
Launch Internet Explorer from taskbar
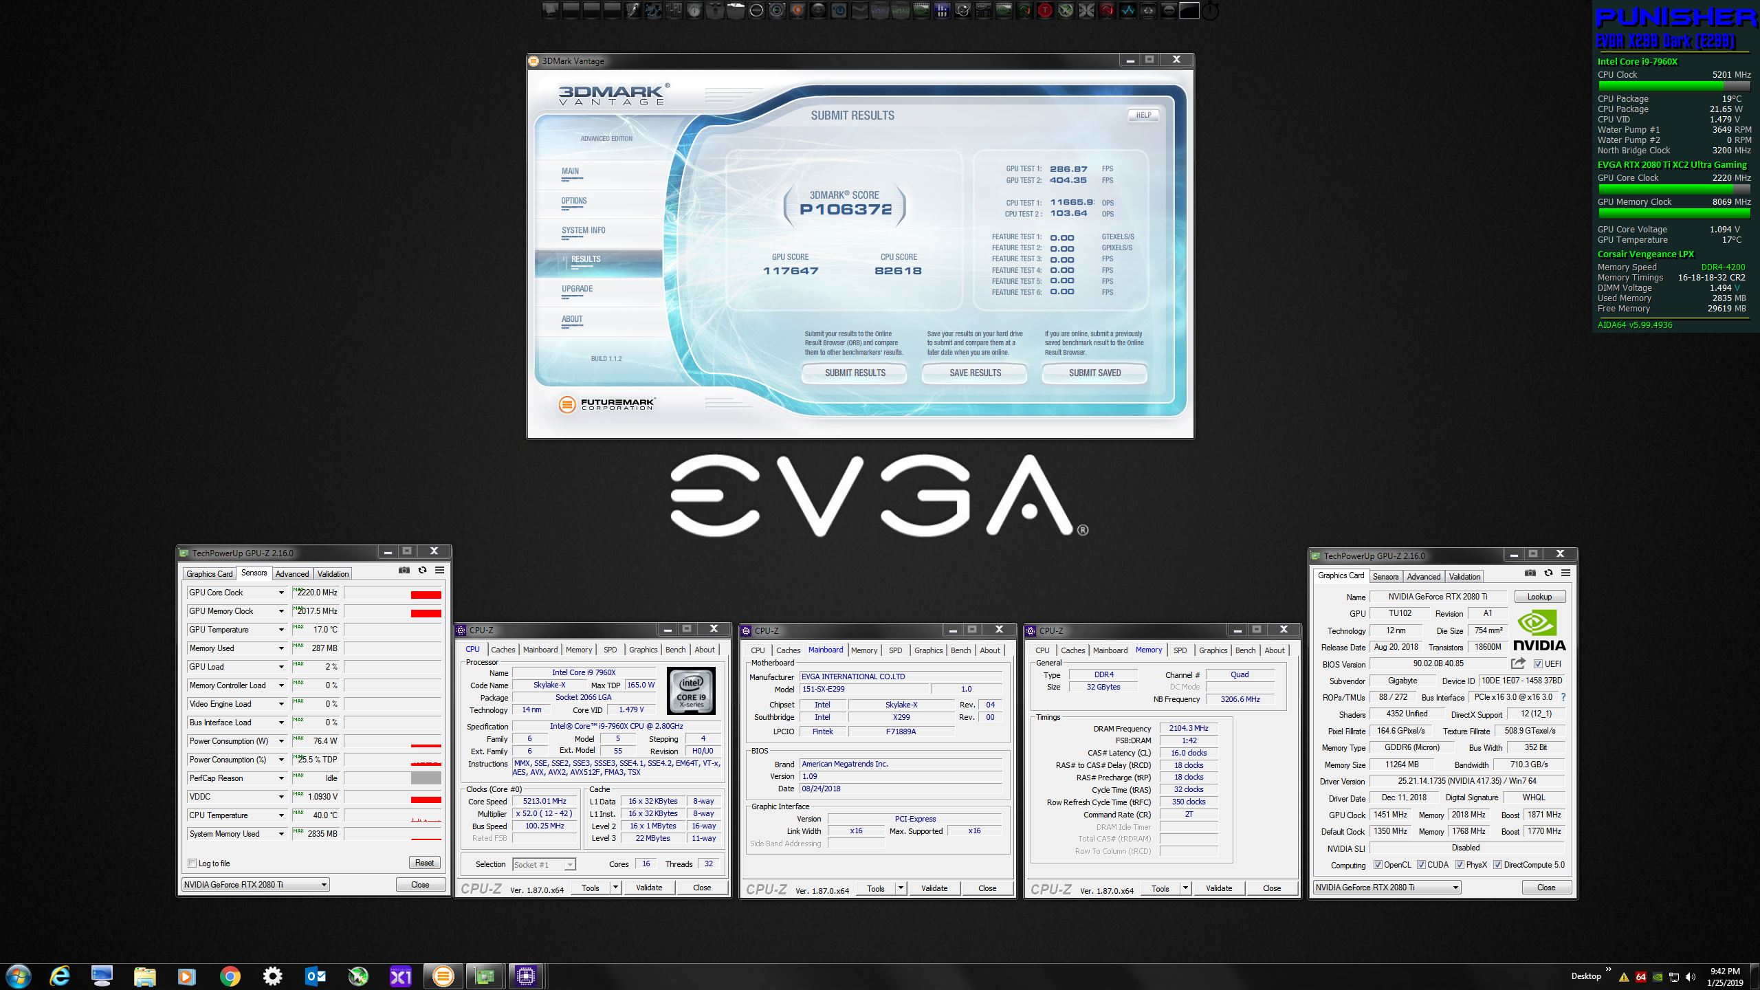[x=60, y=976]
